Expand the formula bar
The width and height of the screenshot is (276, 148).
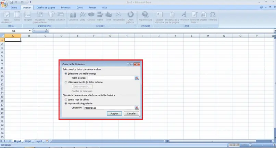pos(275,30)
